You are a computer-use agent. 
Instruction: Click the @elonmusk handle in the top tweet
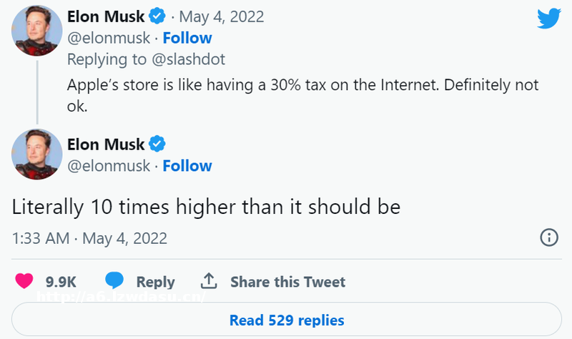[109, 38]
